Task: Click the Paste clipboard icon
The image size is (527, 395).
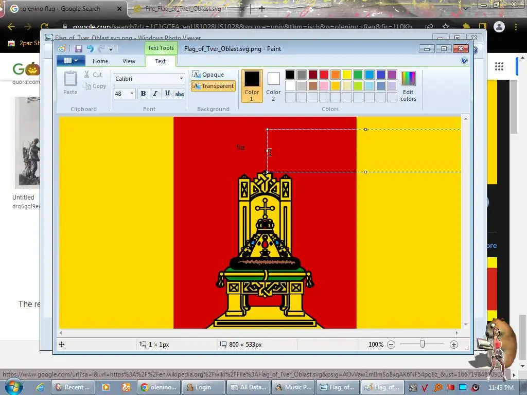Action: tap(70, 79)
